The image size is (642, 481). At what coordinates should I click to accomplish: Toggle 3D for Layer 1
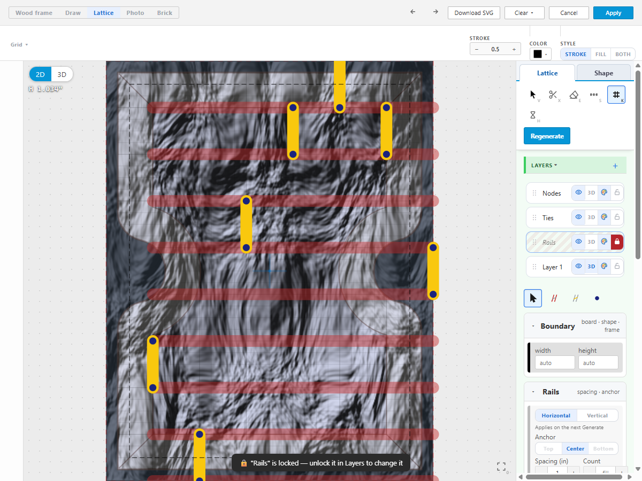[x=591, y=267]
